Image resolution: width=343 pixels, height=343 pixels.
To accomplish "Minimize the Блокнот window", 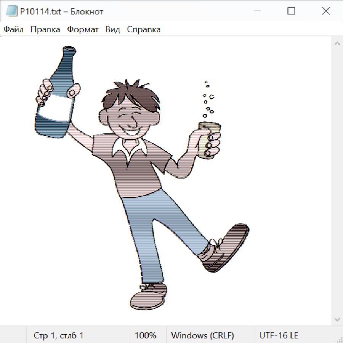I will (256, 11).
